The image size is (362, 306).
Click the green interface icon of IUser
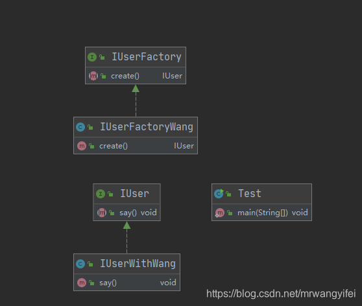100,194
